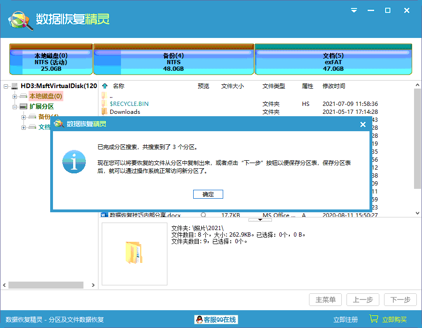Viewport: 422px width, 328px height.
Task: Open the title bar dropdown arrow
Action: pos(354,10)
